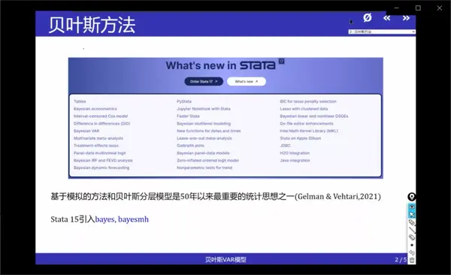The width and height of the screenshot is (451, 275).
Task: Click 'Difference in differences (DID)' entry
Action: coord(101,123)
